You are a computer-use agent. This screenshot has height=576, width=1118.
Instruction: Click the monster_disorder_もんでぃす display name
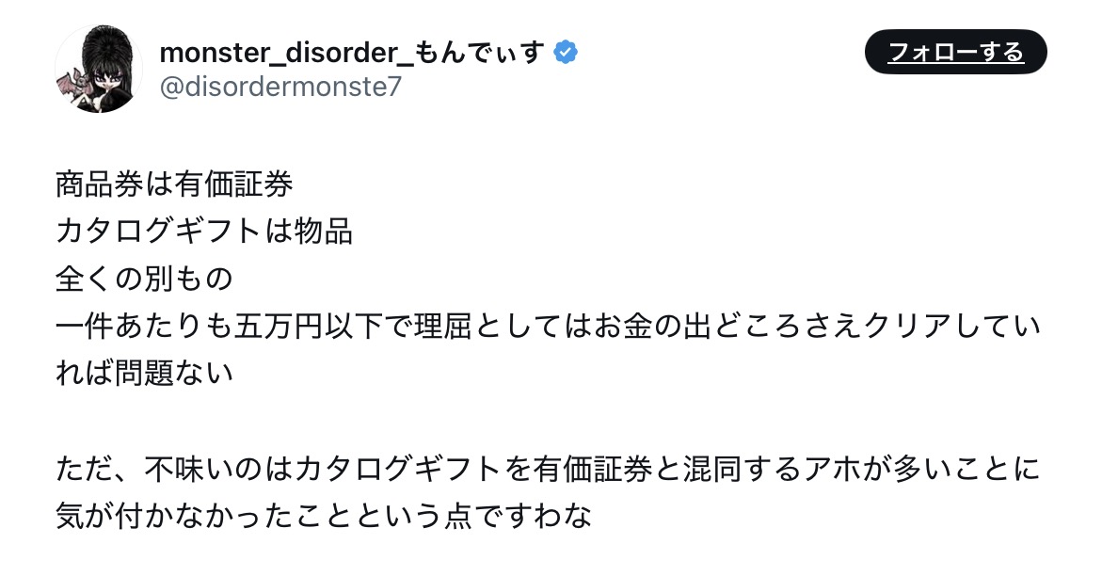click(x=352, y=53)
